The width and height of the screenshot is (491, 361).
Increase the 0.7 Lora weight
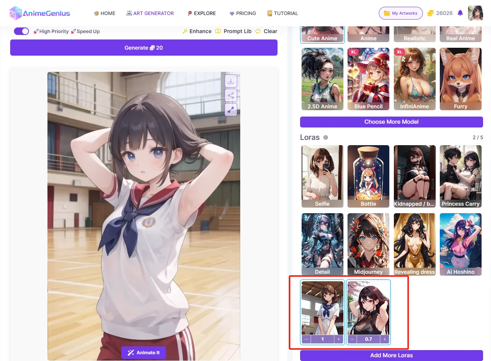pos(384,339)
